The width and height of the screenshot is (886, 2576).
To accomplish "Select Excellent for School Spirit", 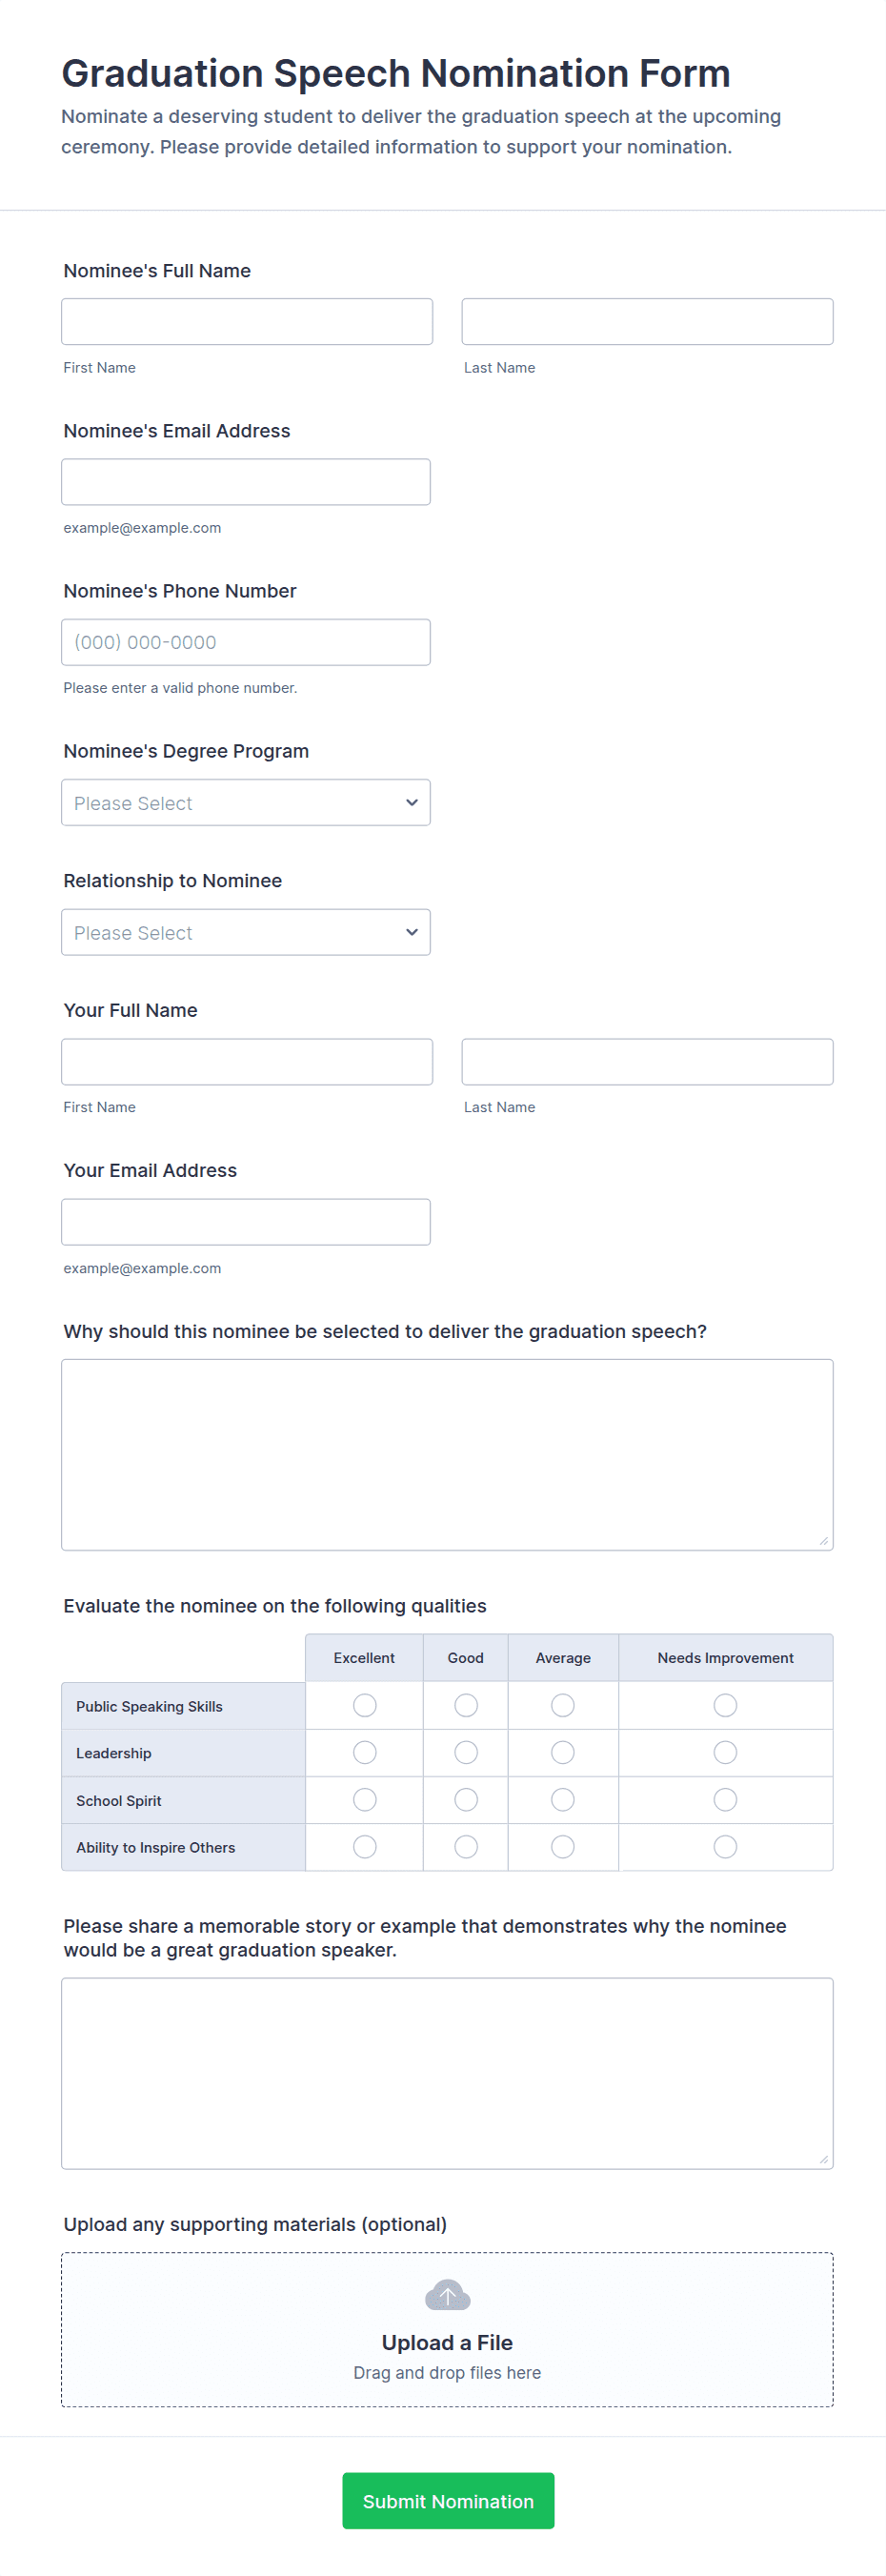I will click(364, 1800).
